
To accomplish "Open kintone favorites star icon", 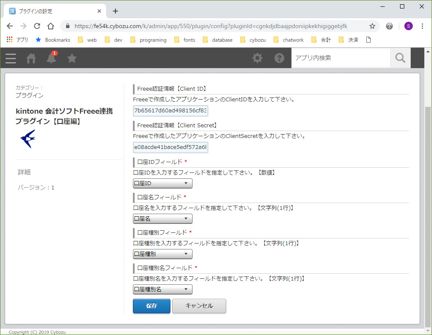I will [x=72, y=58].
